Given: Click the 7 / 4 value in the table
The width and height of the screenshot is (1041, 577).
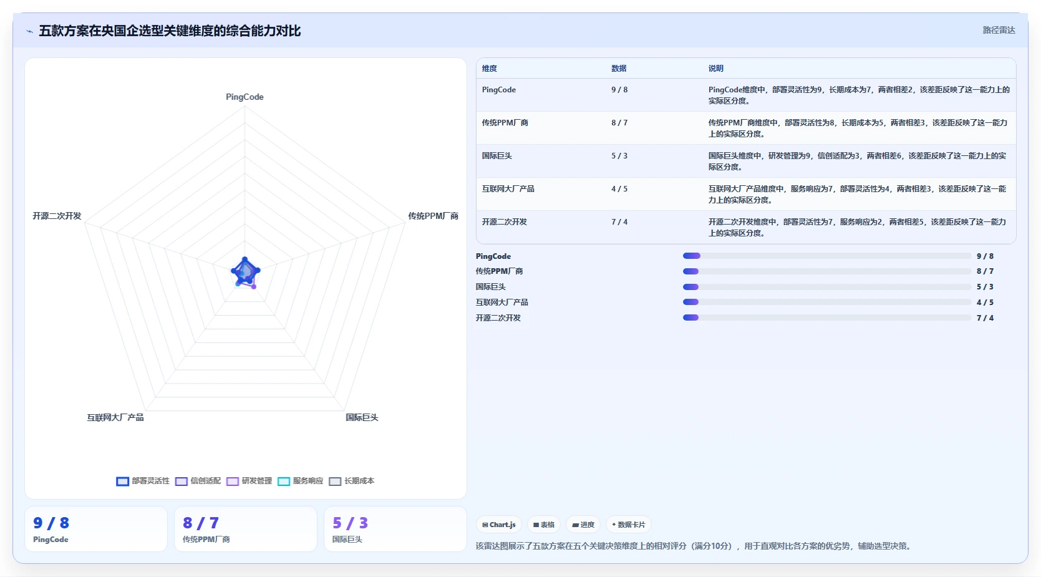Looking at the screenshot, I should 619,222.
